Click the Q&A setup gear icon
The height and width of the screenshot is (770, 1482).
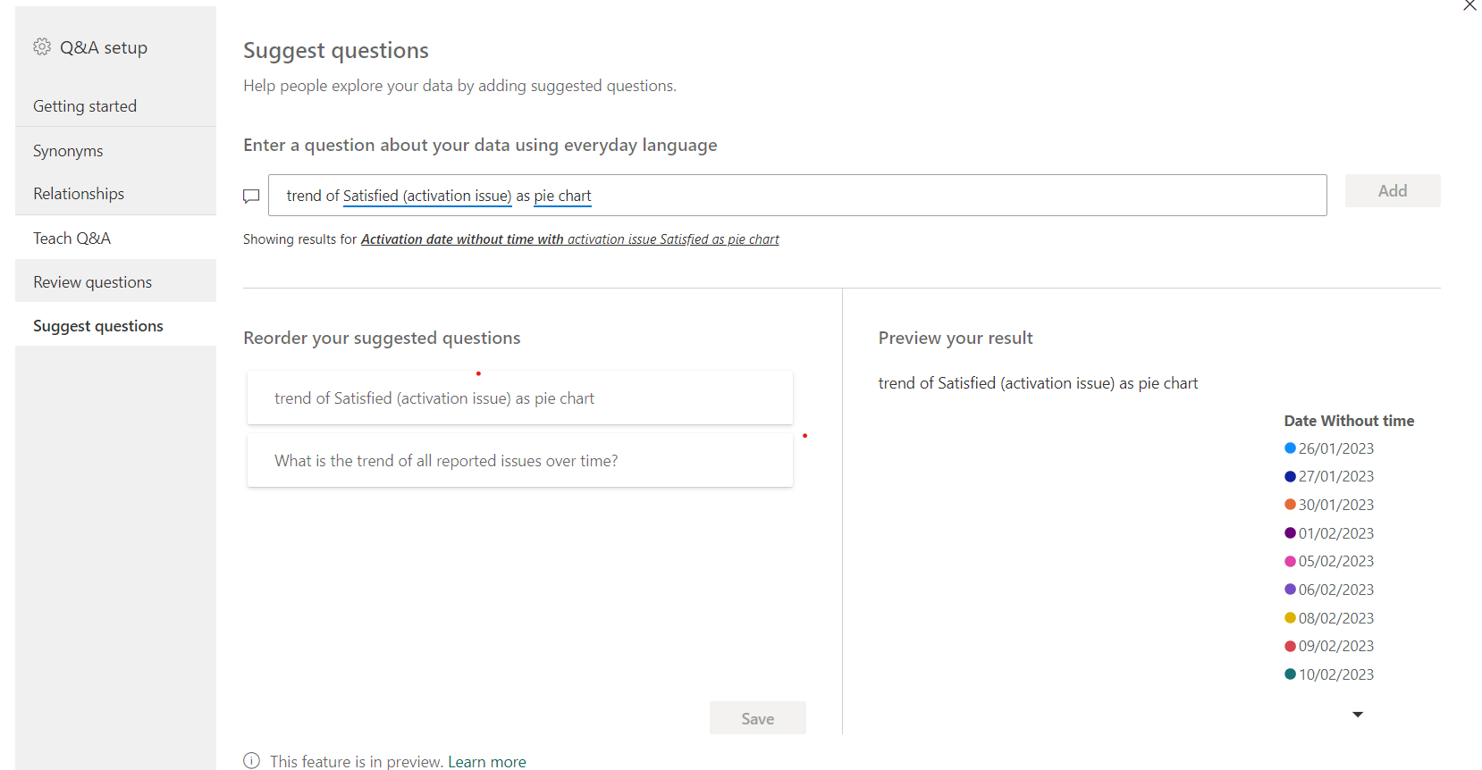(42, 46)
